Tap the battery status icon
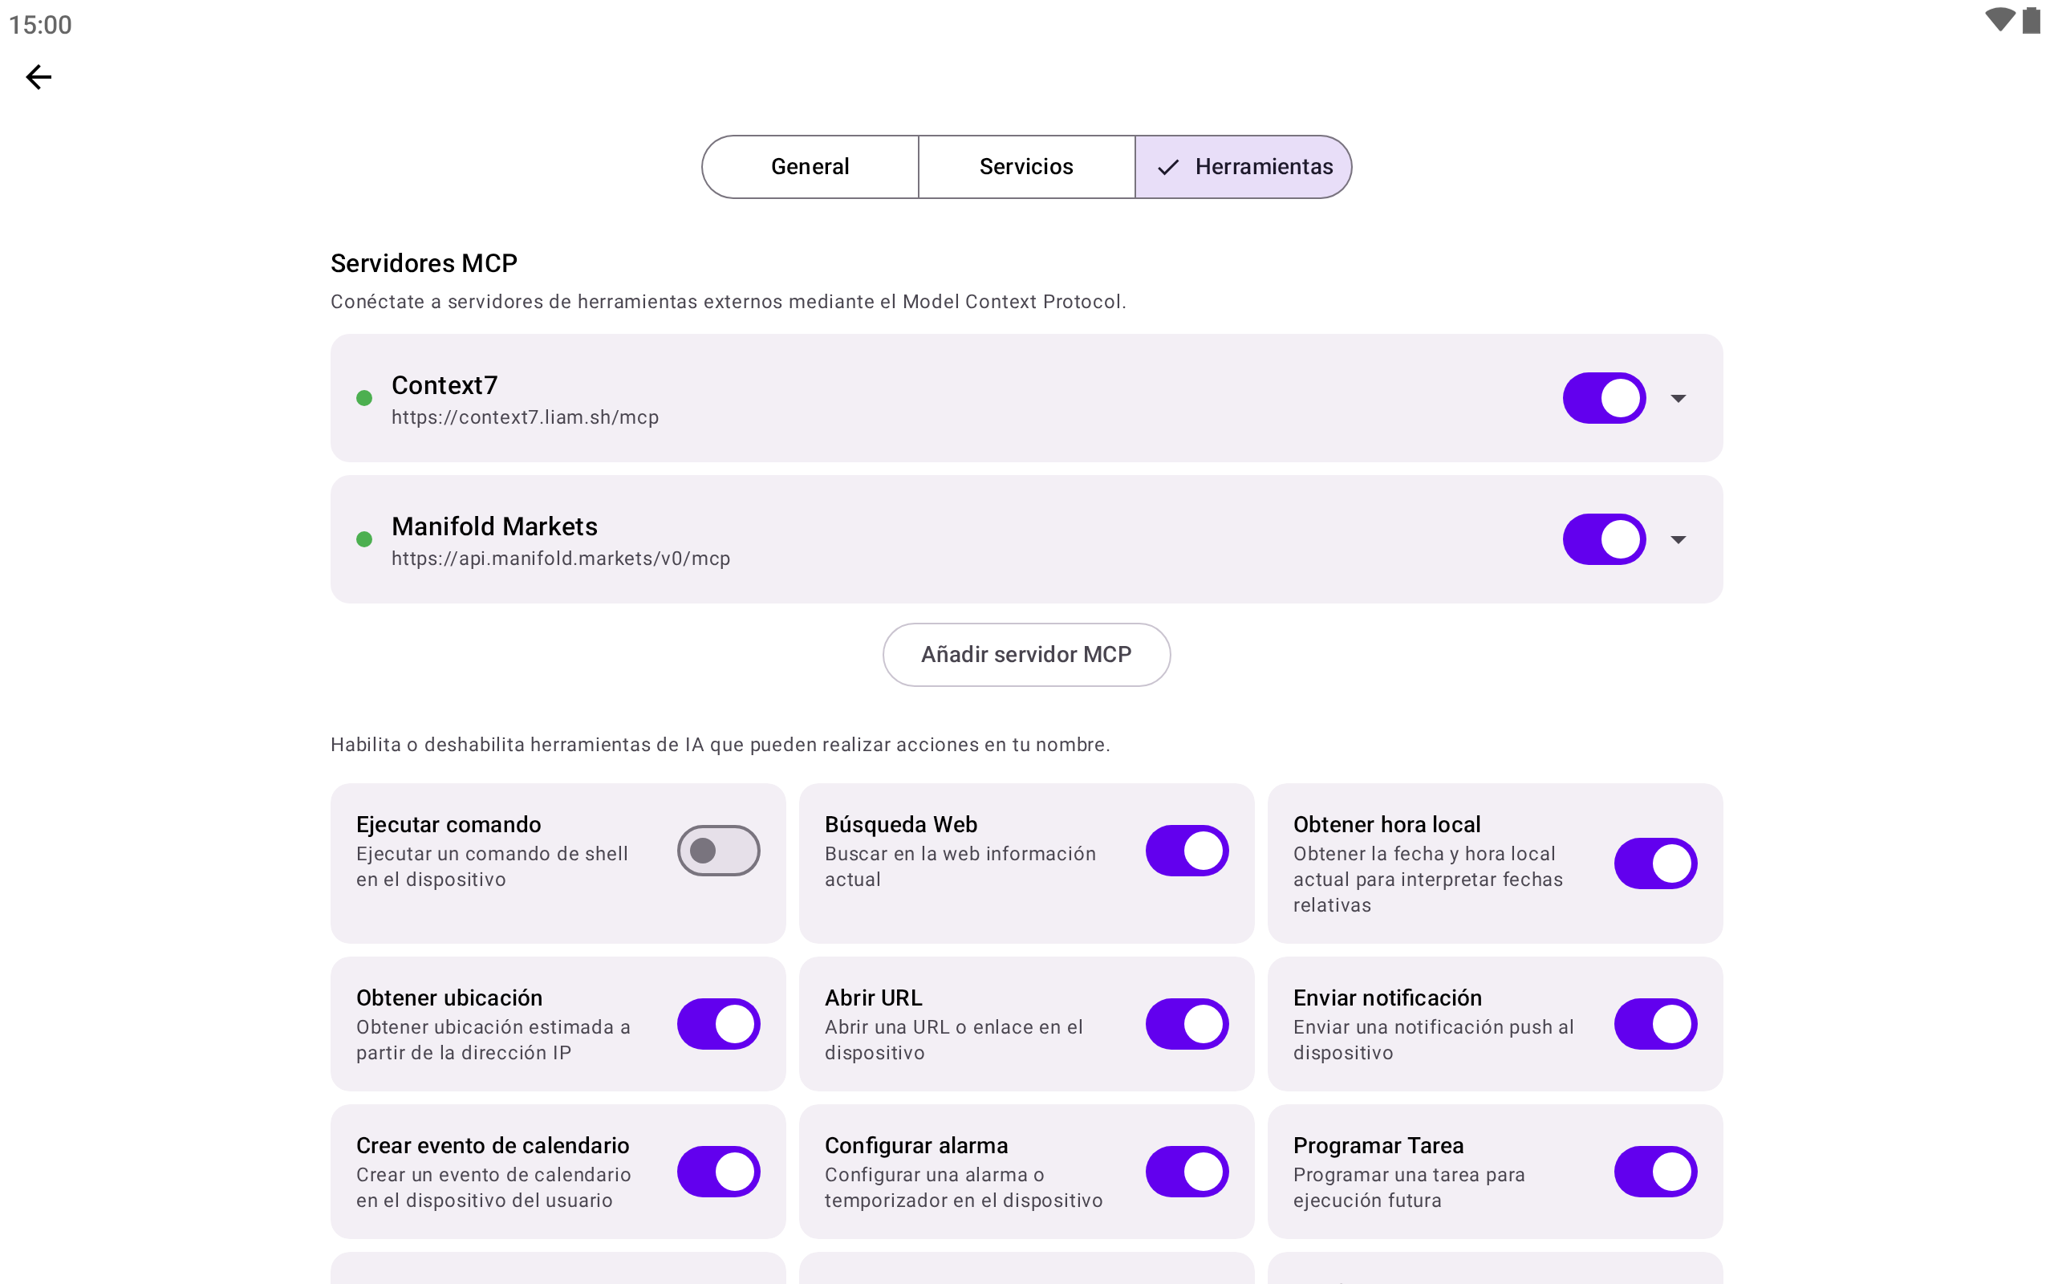 click(2031, 20)
